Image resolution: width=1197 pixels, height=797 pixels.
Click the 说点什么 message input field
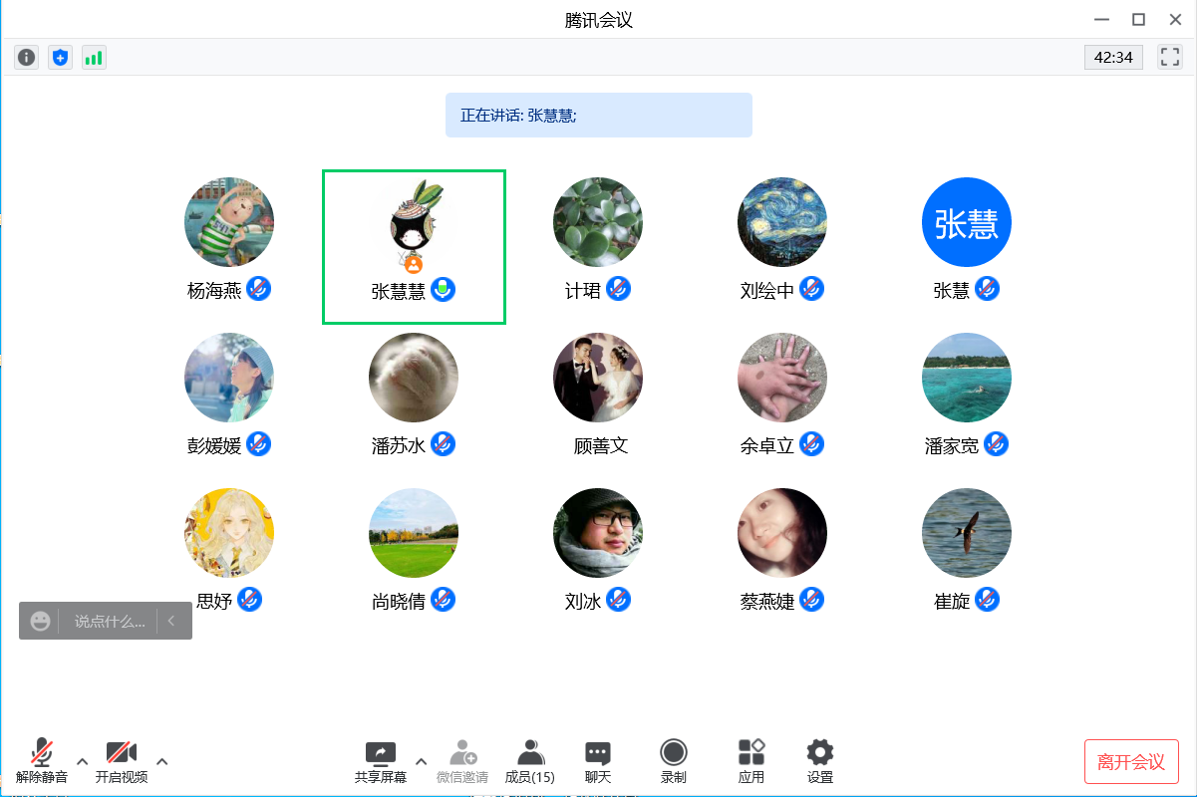point(110,621)
